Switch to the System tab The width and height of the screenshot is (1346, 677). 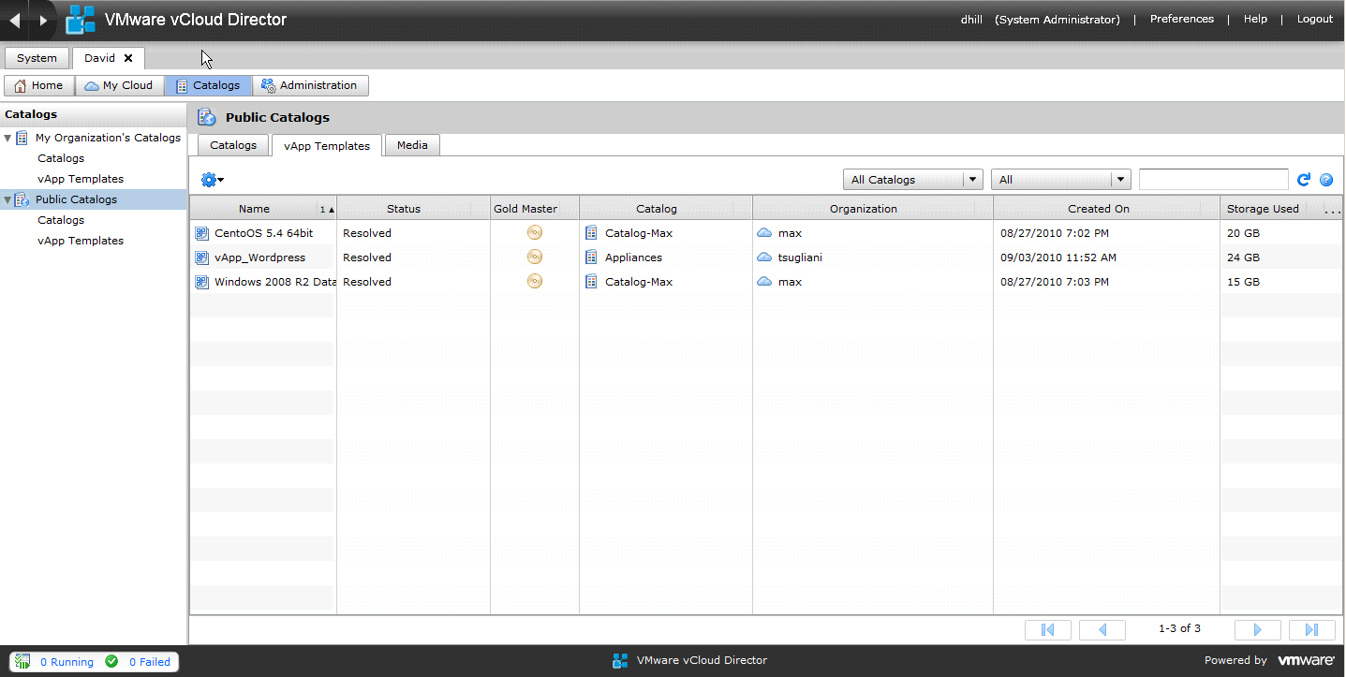tap(37, 58)
